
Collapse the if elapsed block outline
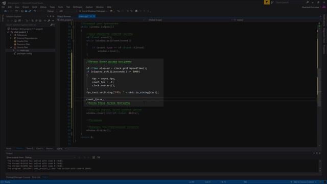pos(74,72)
